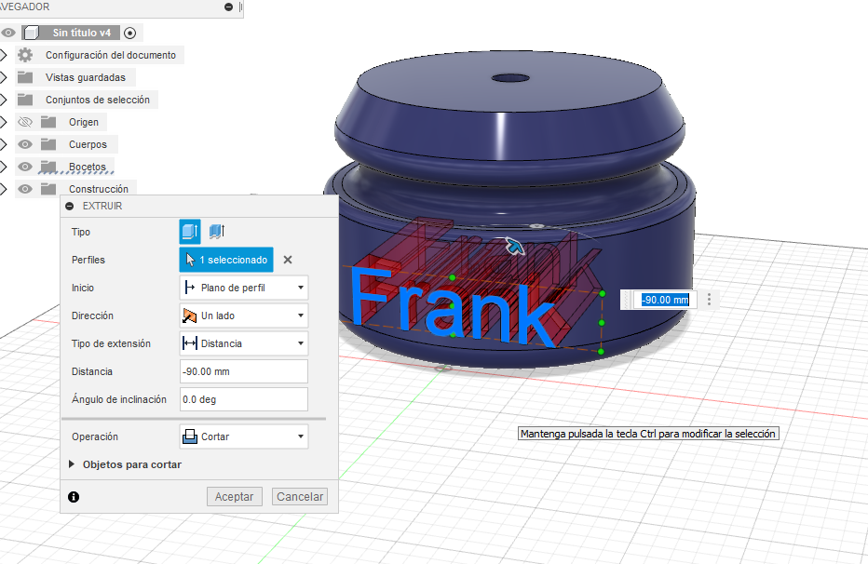Activate the 'Sin título v4' radio button
Viewport: 868px width, 564px height.
[130, 34]
